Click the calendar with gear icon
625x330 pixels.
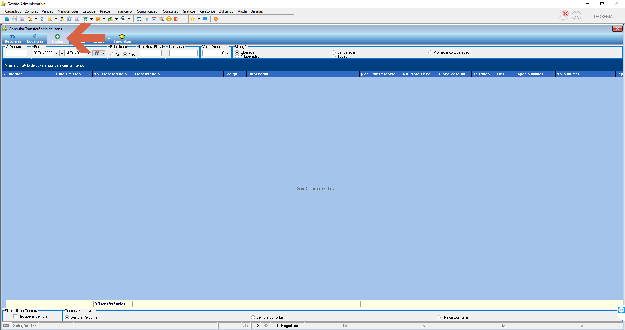[161, 19]
